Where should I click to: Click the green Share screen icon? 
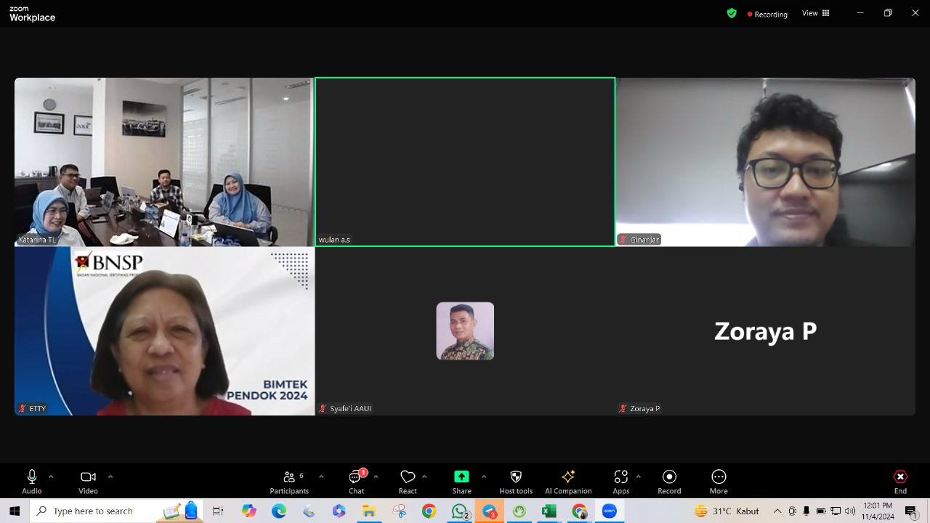461,477
